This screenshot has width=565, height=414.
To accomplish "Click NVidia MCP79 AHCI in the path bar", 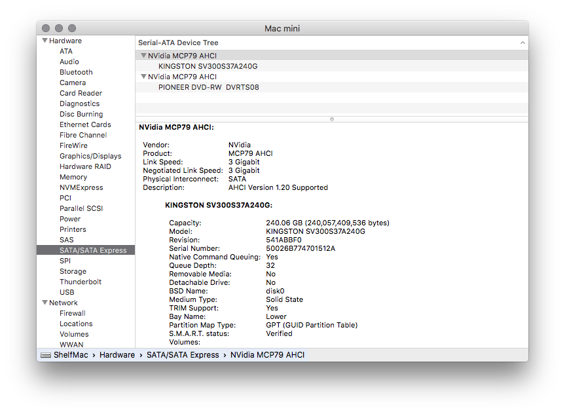I will (267, 355).
